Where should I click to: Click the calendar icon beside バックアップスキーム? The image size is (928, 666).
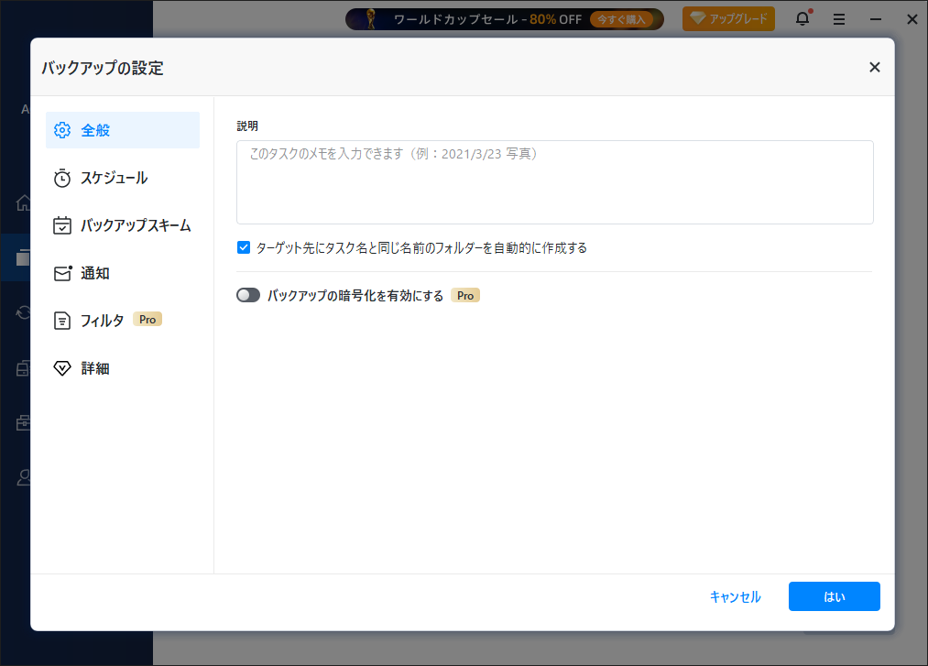62,225
